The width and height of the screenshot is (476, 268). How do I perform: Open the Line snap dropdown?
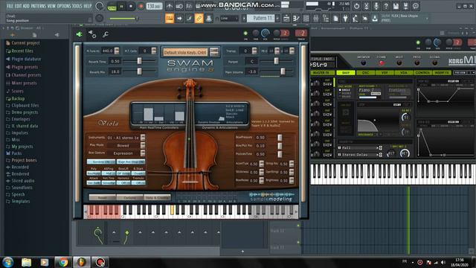click(x=229, y=19)
